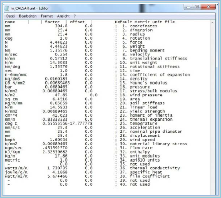
Task: Click the unit name 'Nm/deg'
Action: coord(12,67)
